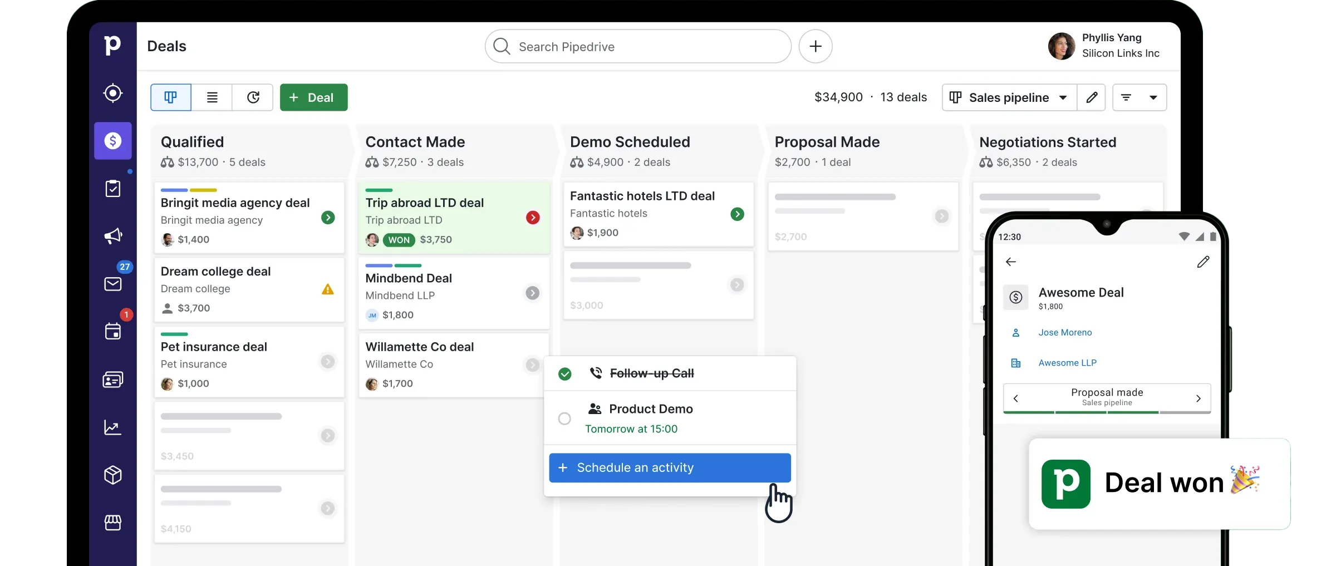1336x566 pixels.
Task: Click blue label on Bringit media deal
Action: (x=174, y=190)
